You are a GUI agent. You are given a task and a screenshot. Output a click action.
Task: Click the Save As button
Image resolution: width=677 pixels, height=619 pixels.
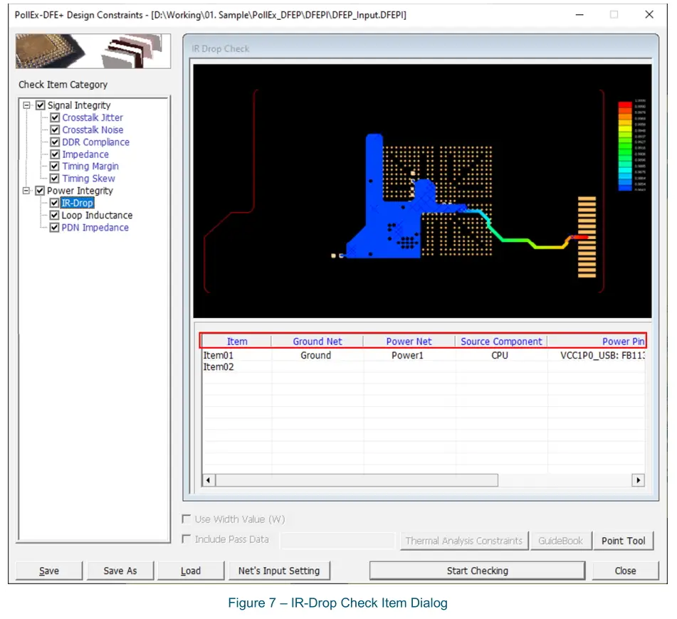click(120, 571)
